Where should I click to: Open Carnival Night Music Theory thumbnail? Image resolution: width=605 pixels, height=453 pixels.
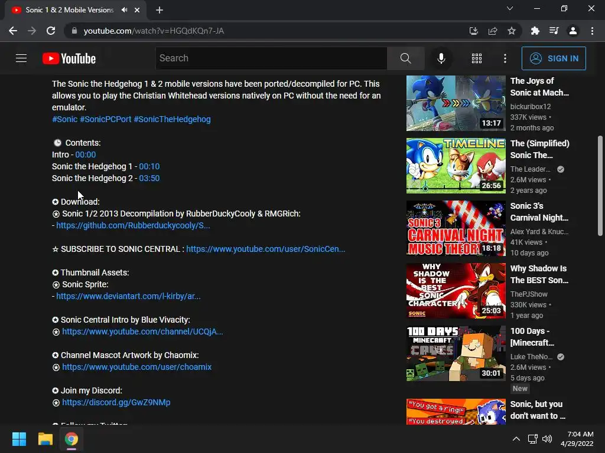[x=456, y=228]
